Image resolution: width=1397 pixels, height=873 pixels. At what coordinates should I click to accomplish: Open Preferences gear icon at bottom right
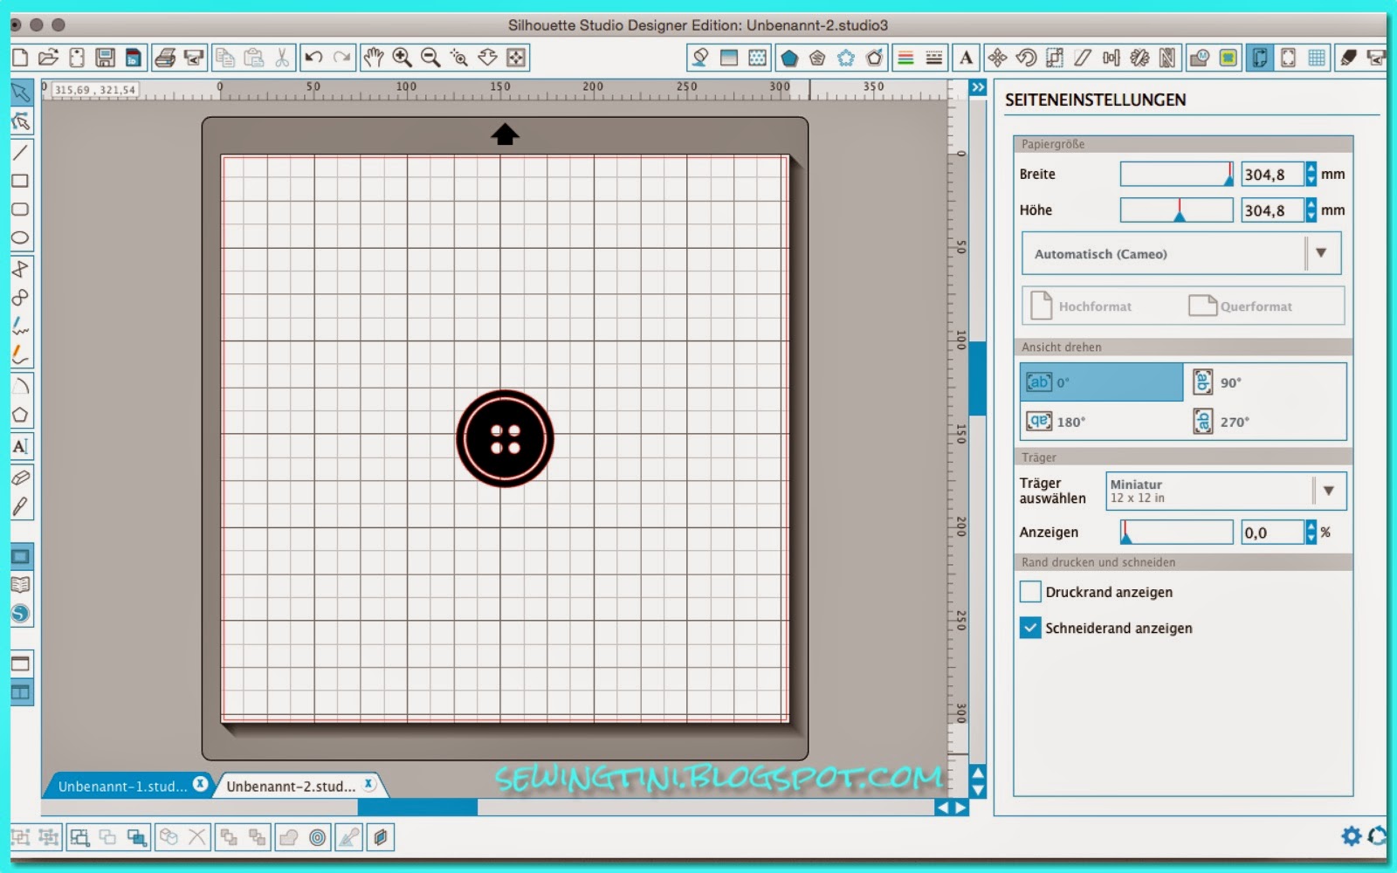1351,836
